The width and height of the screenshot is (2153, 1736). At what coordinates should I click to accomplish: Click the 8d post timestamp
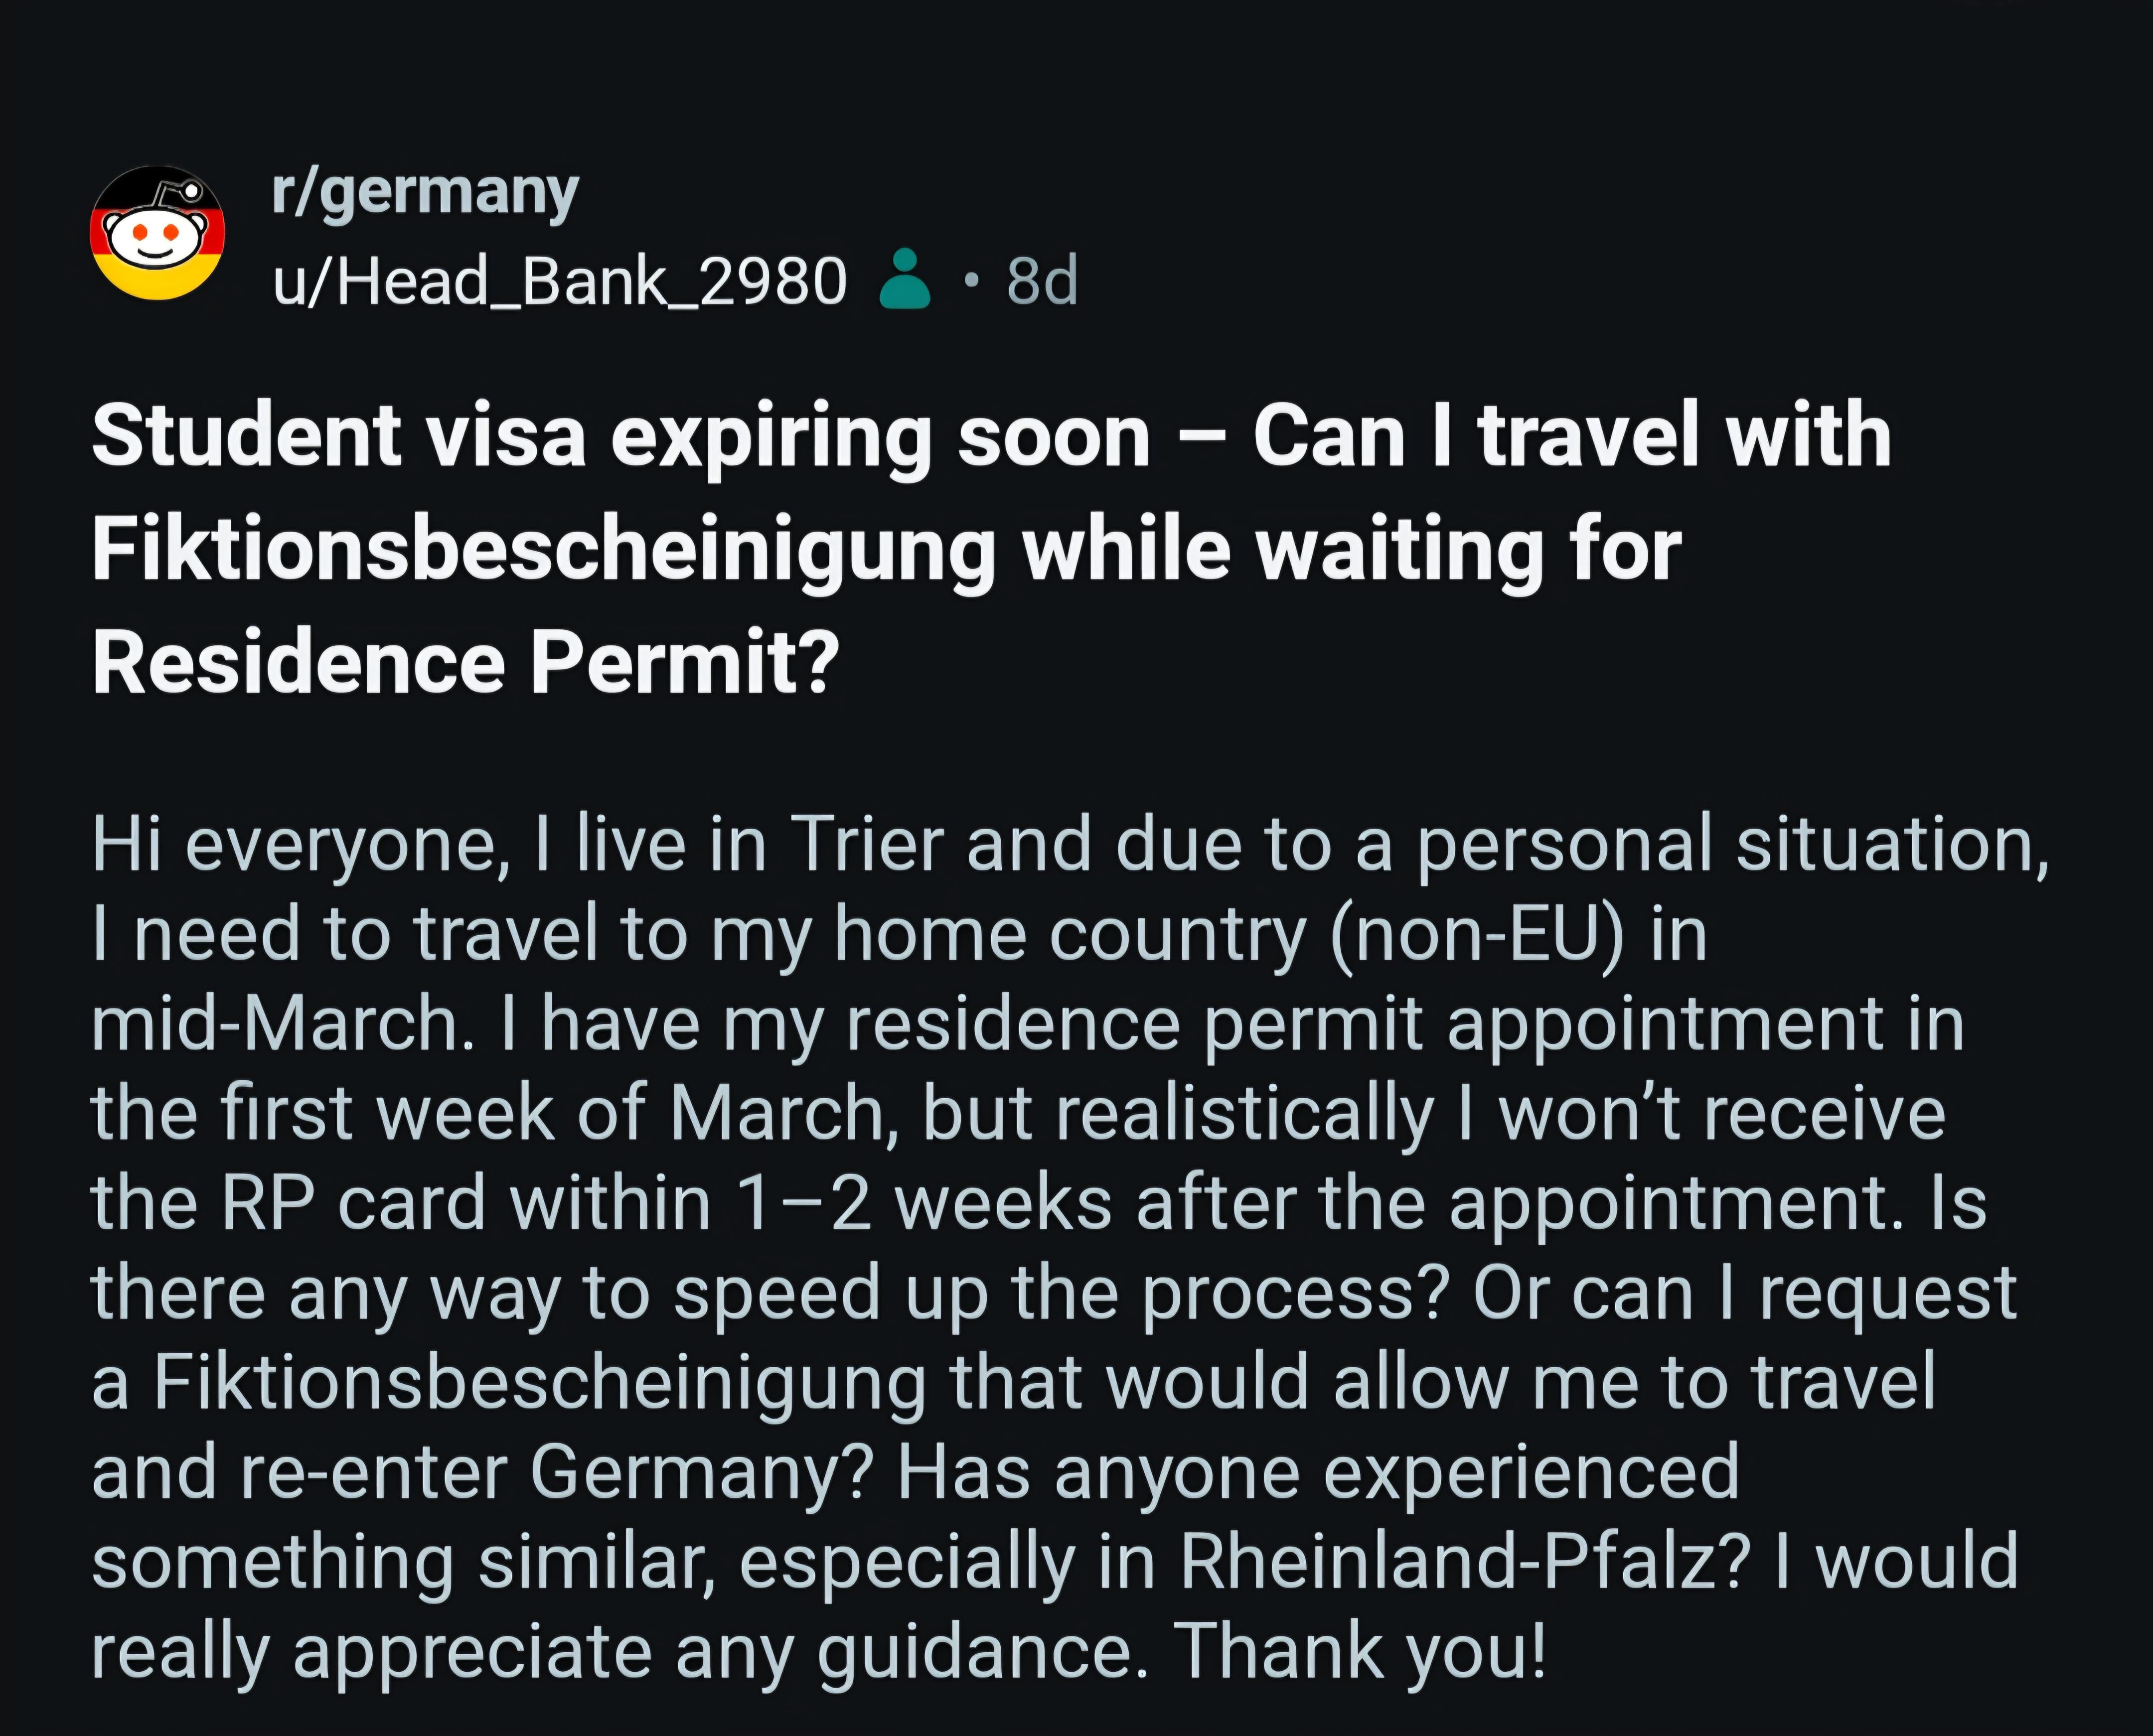[x=1042, y=281]
